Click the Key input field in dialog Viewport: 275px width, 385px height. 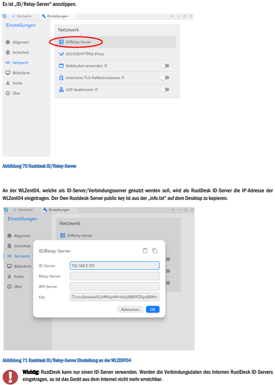pyautogui.click(x=115, y=297)
